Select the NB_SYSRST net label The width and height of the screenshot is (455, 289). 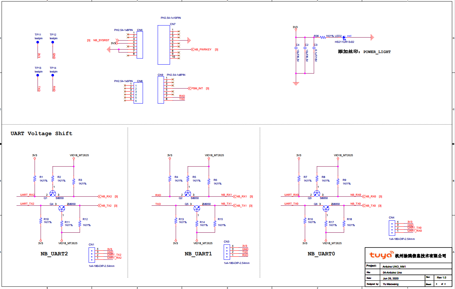point(101,40)
